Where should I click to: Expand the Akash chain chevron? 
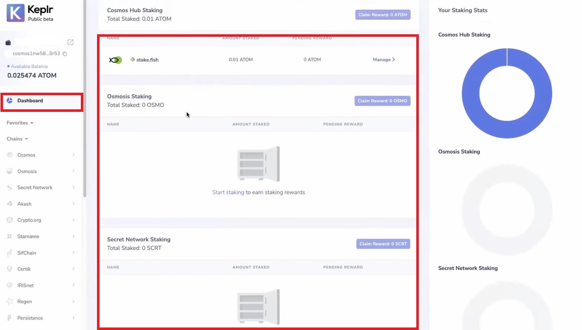pyautogui.click(x=73, y=204)
